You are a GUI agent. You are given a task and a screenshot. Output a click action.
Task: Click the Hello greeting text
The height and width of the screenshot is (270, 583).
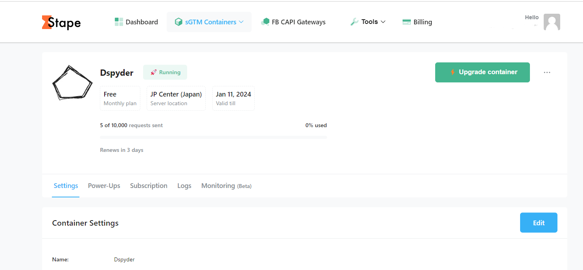(532, 17)
